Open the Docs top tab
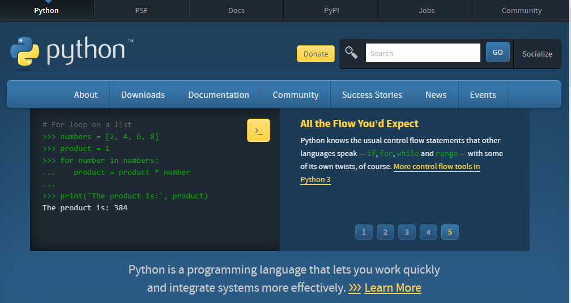Viewport: 571px width, 303px height. [236, 11]
